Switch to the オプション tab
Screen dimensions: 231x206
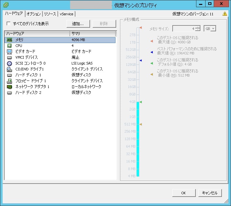[x=33, y=14]
